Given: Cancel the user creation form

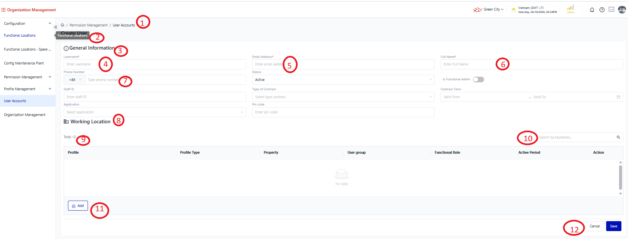Looking at the screenshot, I should 594,226.
